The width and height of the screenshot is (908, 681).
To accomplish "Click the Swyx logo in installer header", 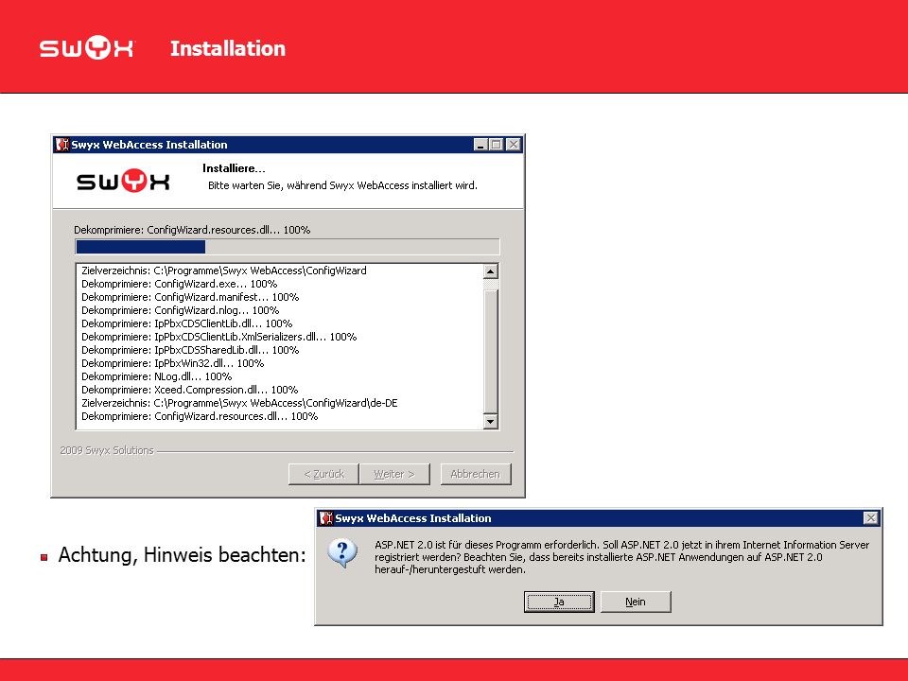I will pos(123,182).
